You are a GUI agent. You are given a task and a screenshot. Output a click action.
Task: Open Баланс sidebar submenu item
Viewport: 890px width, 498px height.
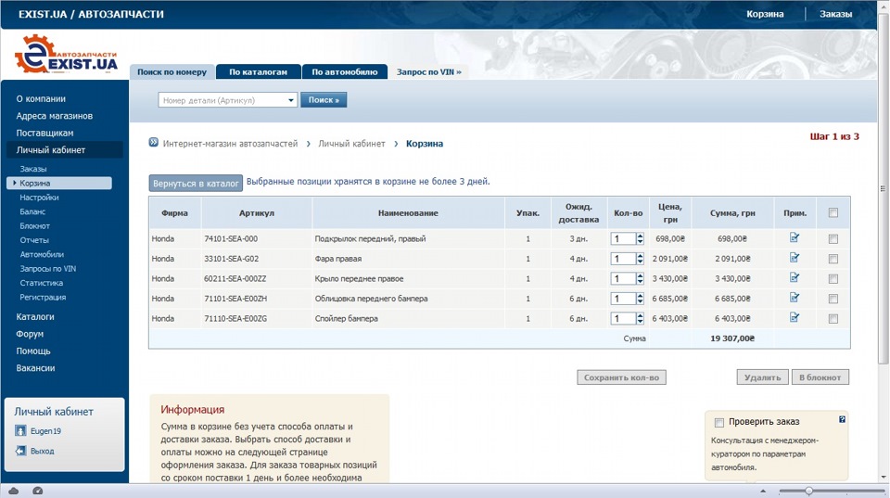coord(32,211)
